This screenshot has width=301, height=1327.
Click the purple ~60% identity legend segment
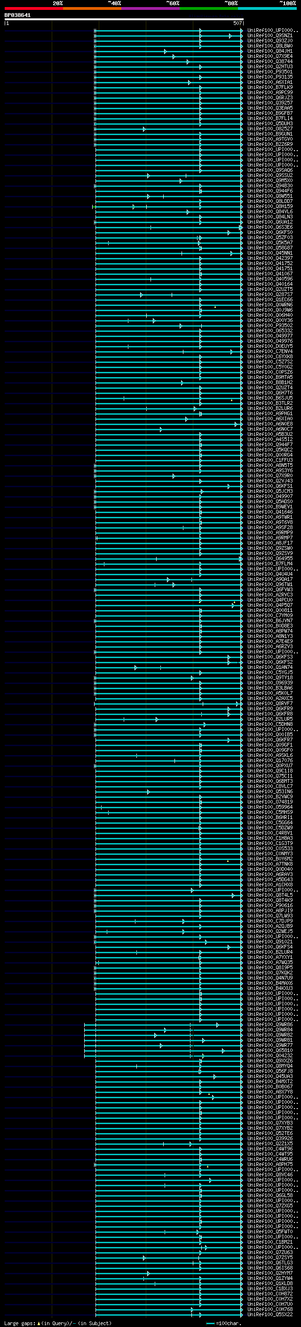tap(150, 8)
